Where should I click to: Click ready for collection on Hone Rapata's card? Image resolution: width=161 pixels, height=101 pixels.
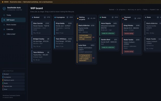click(108, 33)
